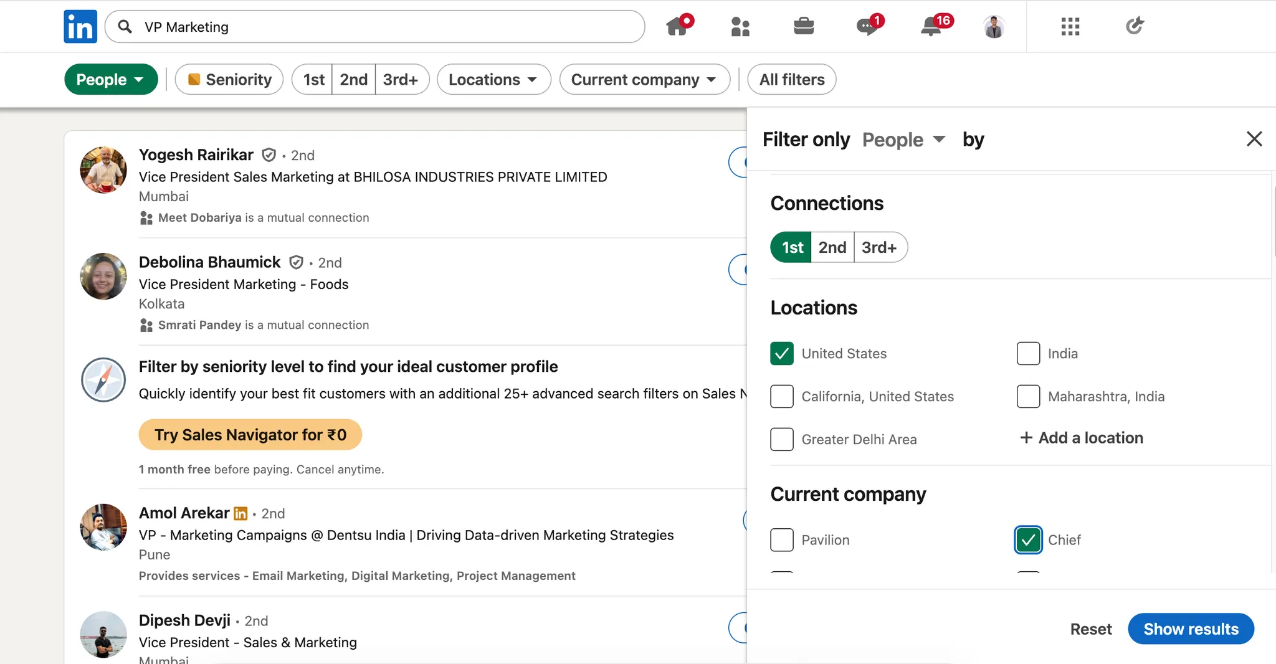Open the Jobs briefcase icon
This screenshot has width=1276, height=664.
[x=803, y=26]
